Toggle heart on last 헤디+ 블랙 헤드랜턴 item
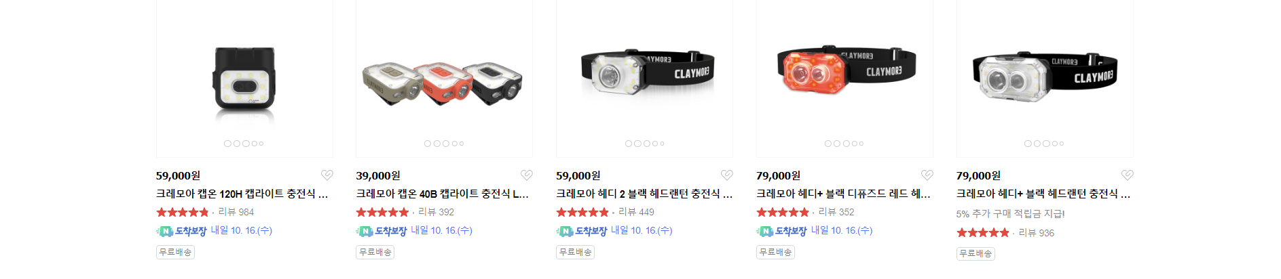The width and height of the screenshot is (1281, 279). point(1128,175)
